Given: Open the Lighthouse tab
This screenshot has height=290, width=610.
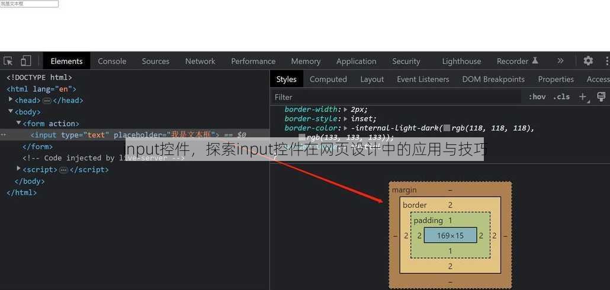Looking at the screenshot, I should (461, 61).
